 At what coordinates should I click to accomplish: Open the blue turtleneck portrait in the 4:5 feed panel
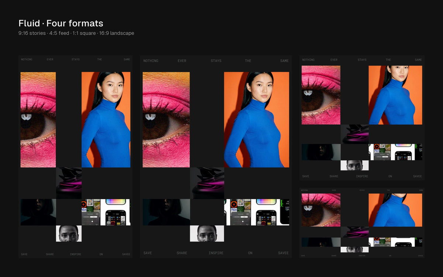point(257,120)
